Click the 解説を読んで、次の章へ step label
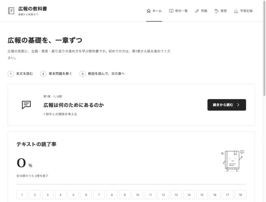The image size is (266, 202). (x=106, y=74)
